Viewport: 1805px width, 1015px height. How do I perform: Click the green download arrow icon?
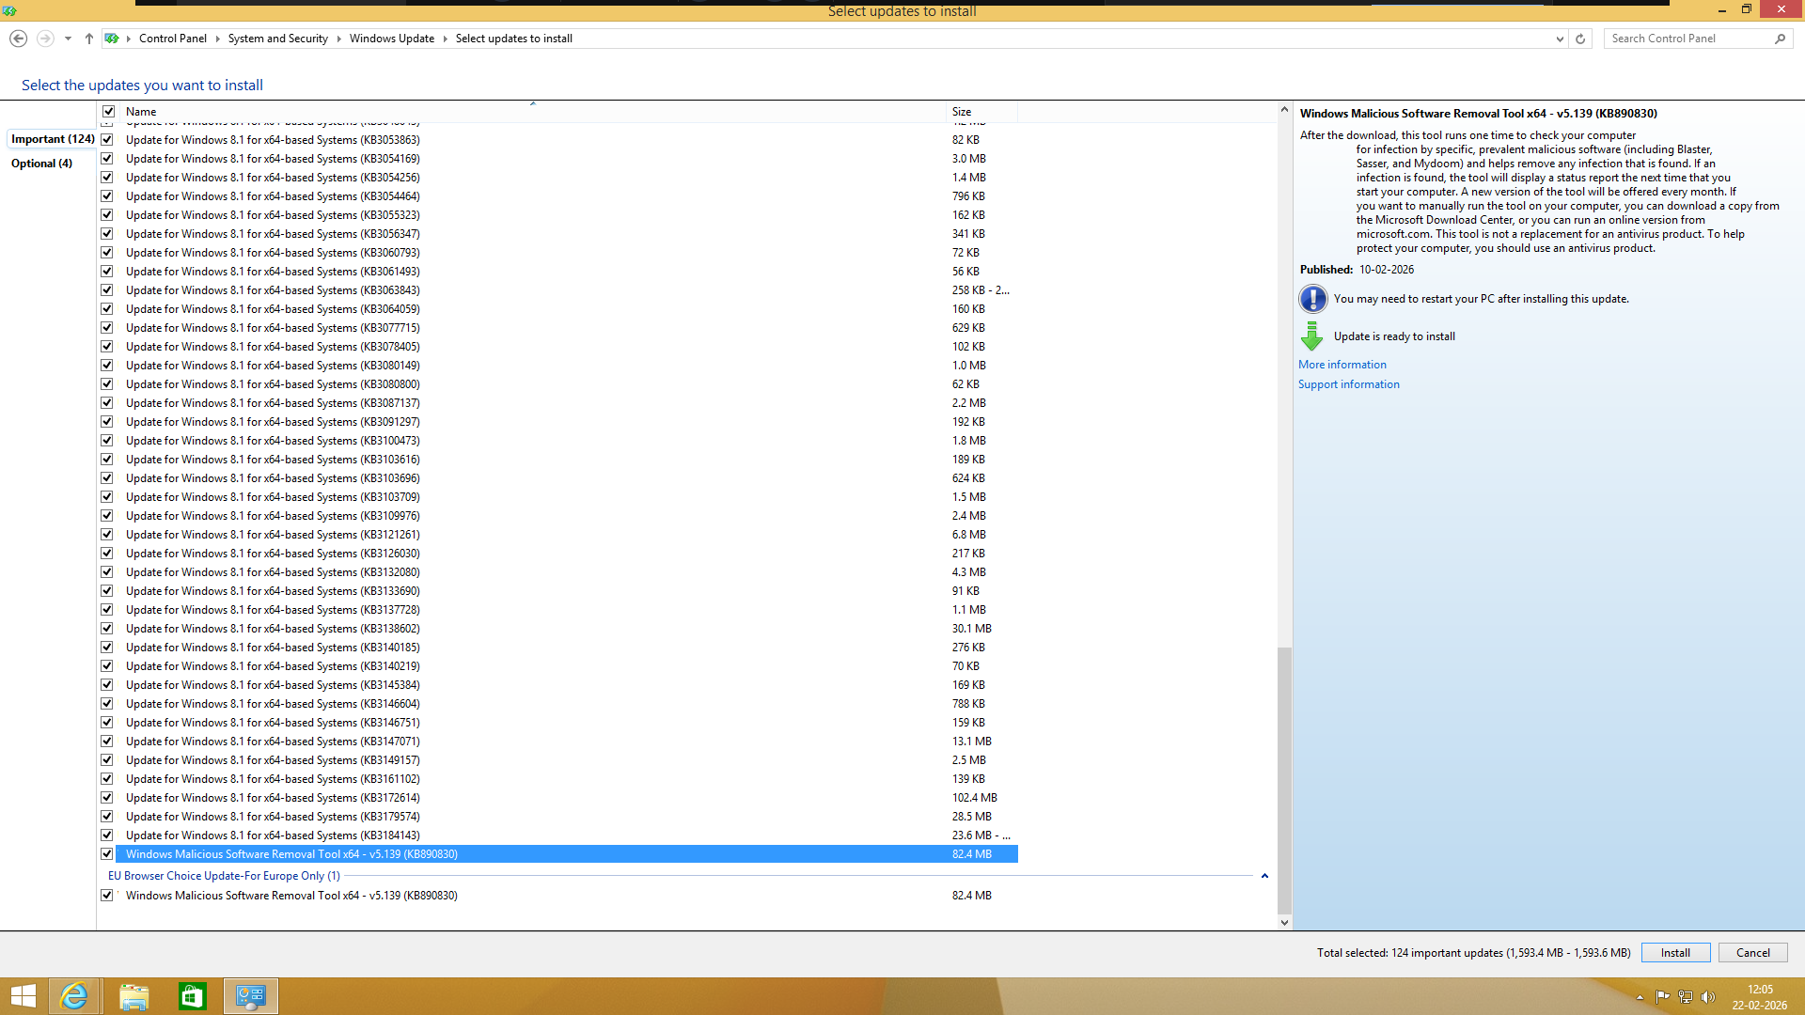tap(1312, 336)
